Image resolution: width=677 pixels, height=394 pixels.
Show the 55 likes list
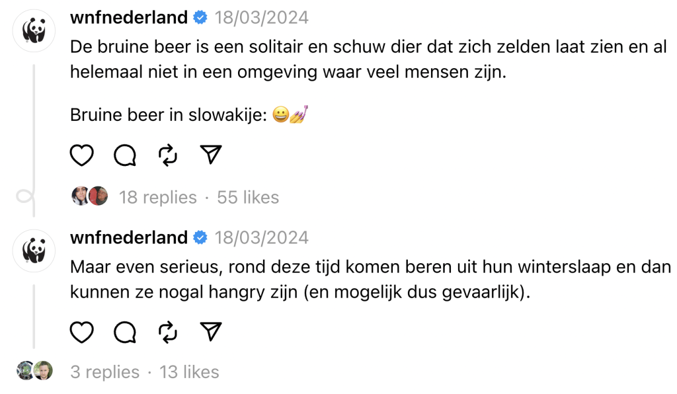pos(248,197)
